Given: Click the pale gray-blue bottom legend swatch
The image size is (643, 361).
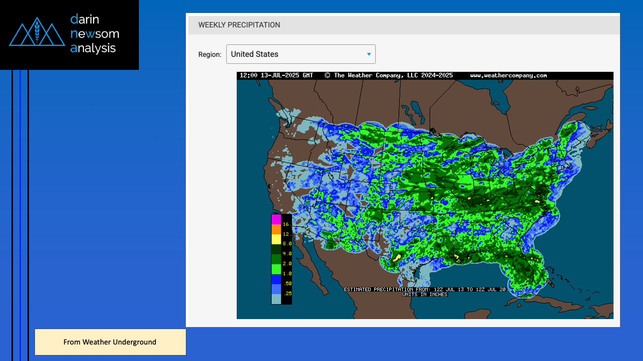Looking at the screenshot, I should pyautogui.click(x=276, y=299).
